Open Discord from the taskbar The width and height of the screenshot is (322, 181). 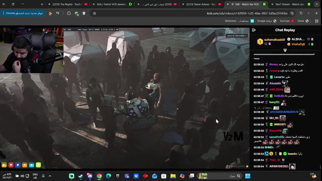click(90, 176)
